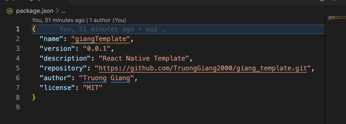The width and height of the screenshot is (346, 124).
Task: Click the breadcrumb chevron after package.json
Action: pos(57,11)
